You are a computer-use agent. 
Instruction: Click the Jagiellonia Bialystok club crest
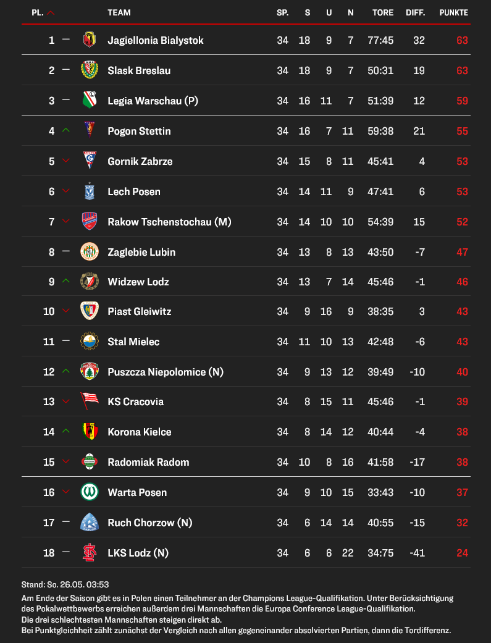90,40
